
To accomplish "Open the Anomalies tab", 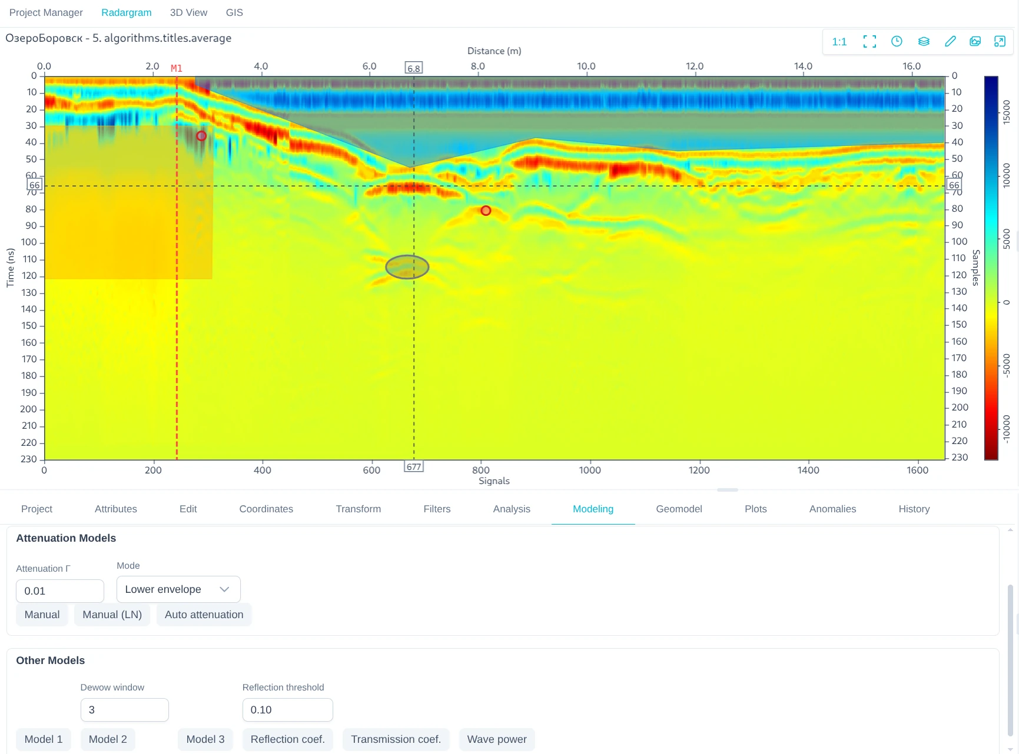I will 832,509.
